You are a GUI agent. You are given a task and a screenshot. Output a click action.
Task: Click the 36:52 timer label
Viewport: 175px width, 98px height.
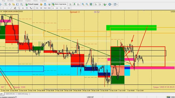coord(97,12)
